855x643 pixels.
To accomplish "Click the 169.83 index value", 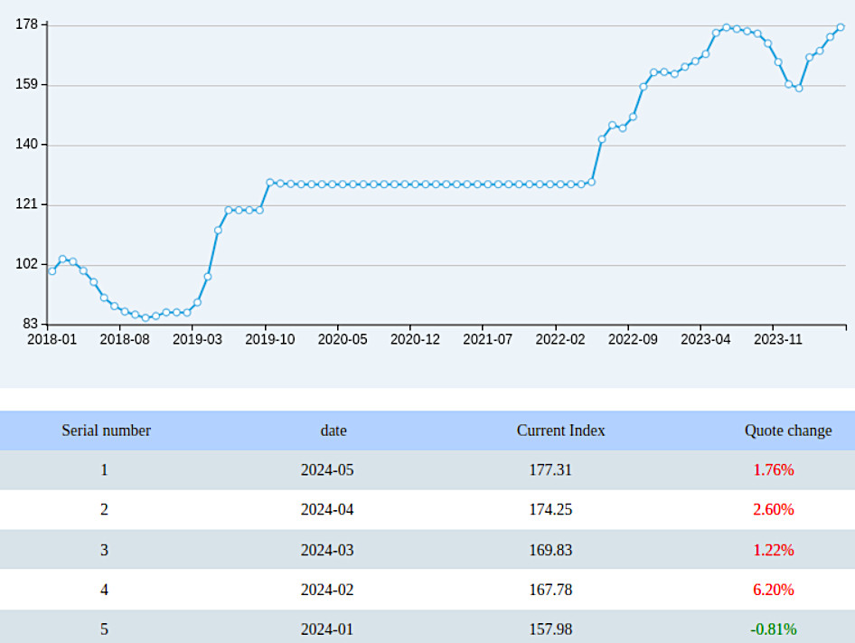I will (x=550, y=550).
